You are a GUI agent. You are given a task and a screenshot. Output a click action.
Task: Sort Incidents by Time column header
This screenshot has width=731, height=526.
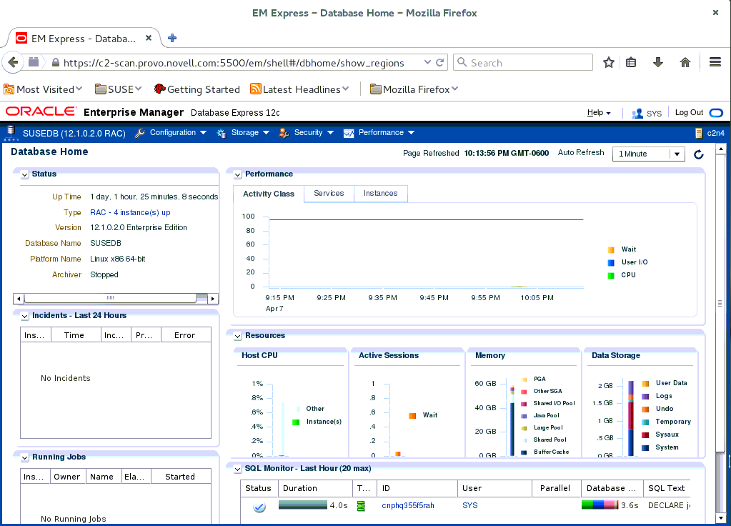[x=76, y=335]
